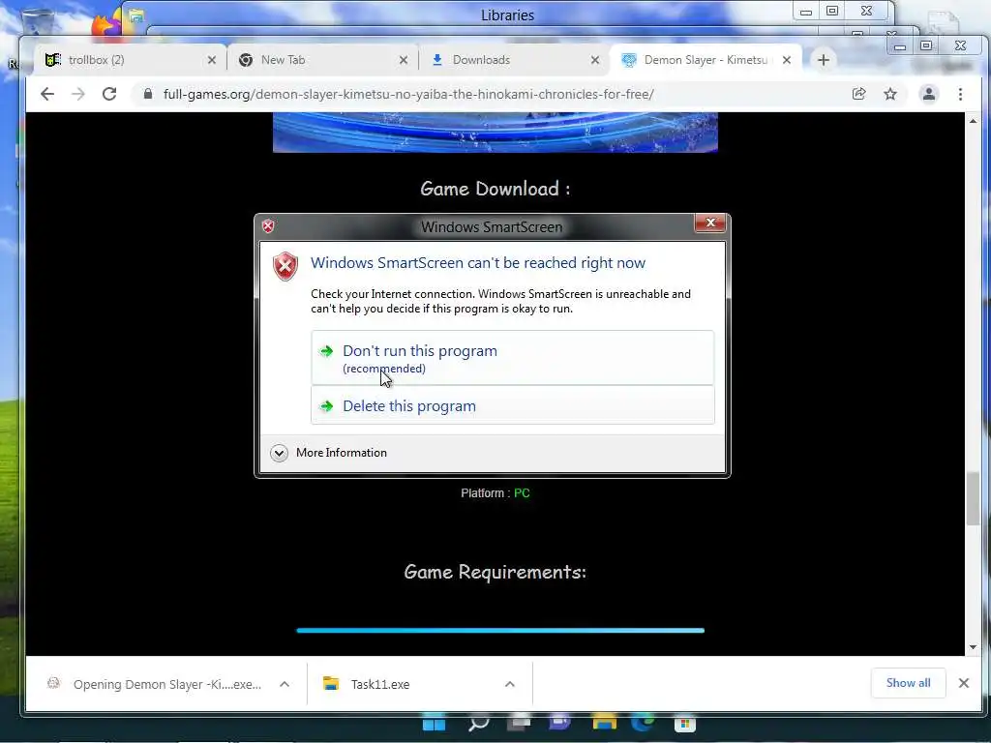Close the Demon Slayer tab

(x=786, y=60)
